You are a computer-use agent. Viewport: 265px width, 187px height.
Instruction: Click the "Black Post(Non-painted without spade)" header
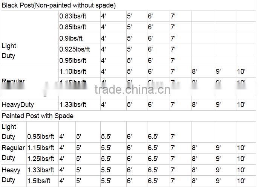pyautogui.click(x=59, y=5)
